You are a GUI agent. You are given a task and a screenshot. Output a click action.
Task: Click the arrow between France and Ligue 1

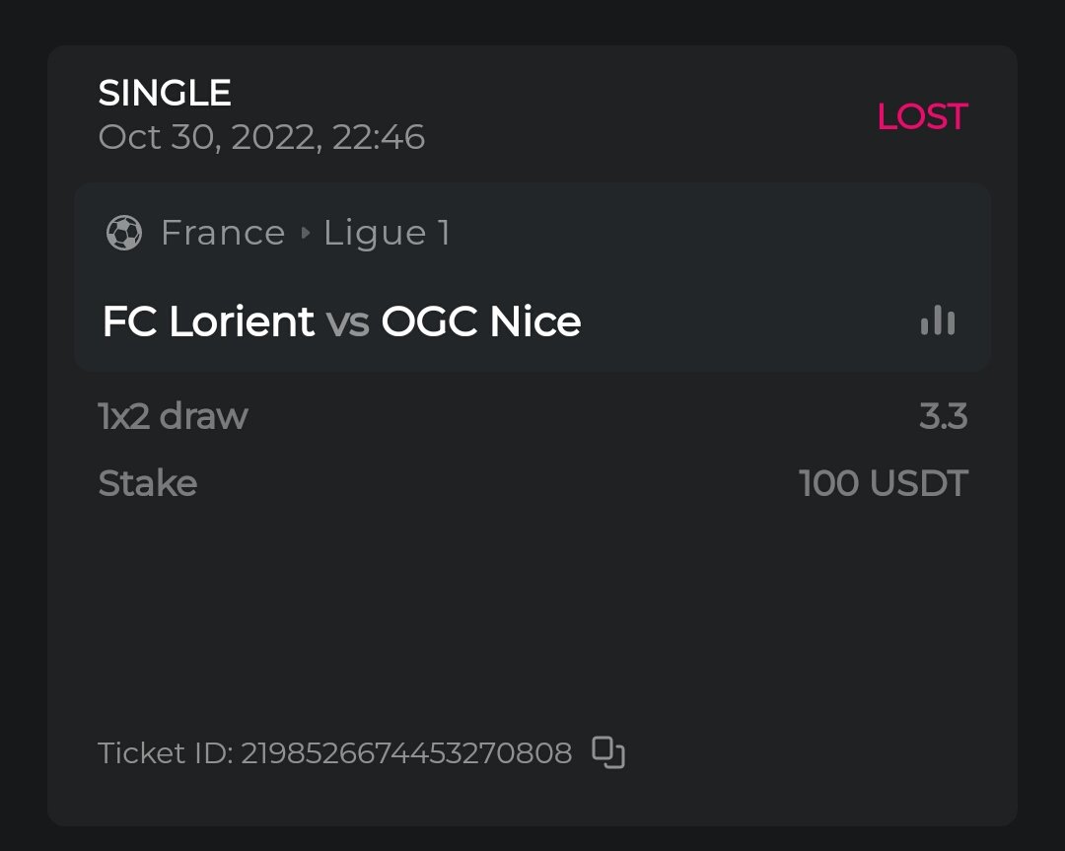pyautogui.click(x=305, y=234)
